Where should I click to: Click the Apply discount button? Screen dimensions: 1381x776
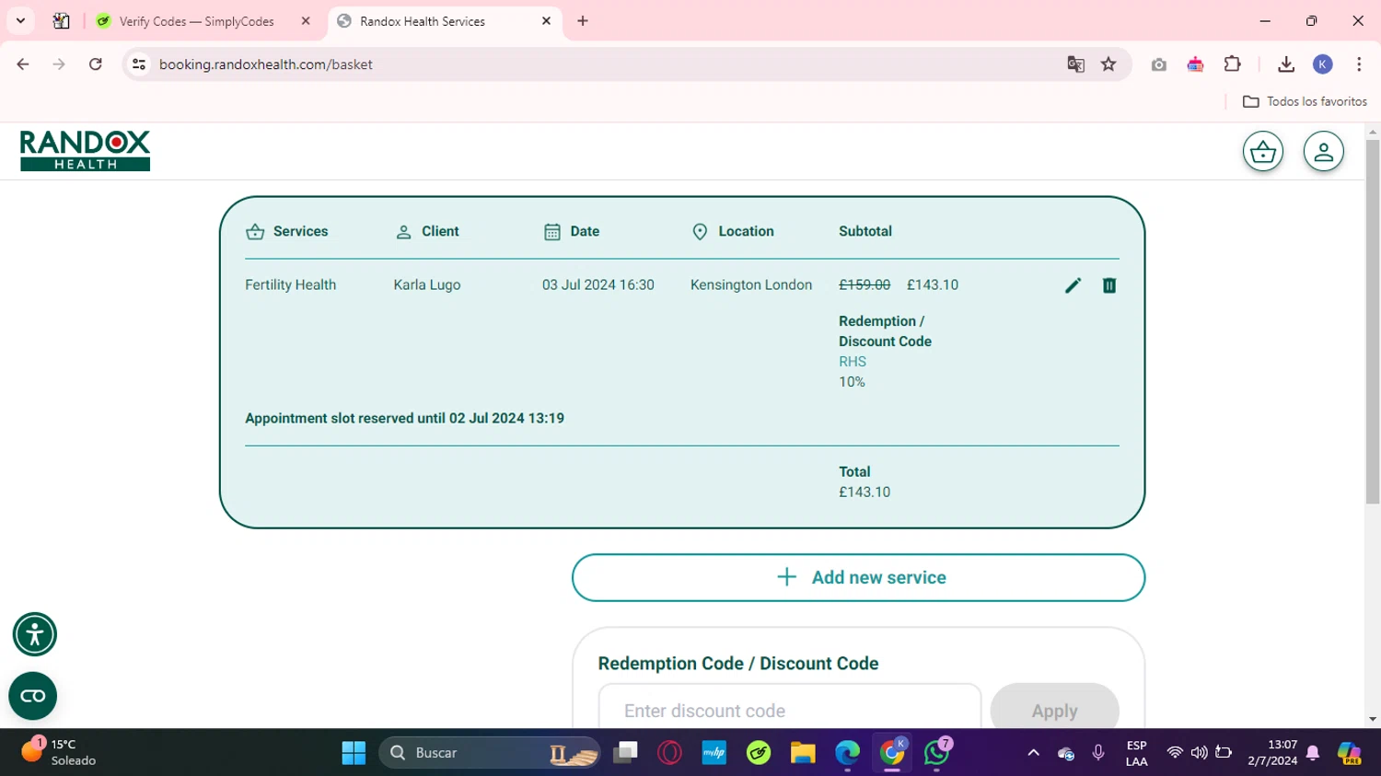pos(1054,711)
